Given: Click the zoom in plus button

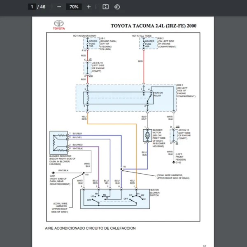Looking at the screenshot, I should point(89,7).
